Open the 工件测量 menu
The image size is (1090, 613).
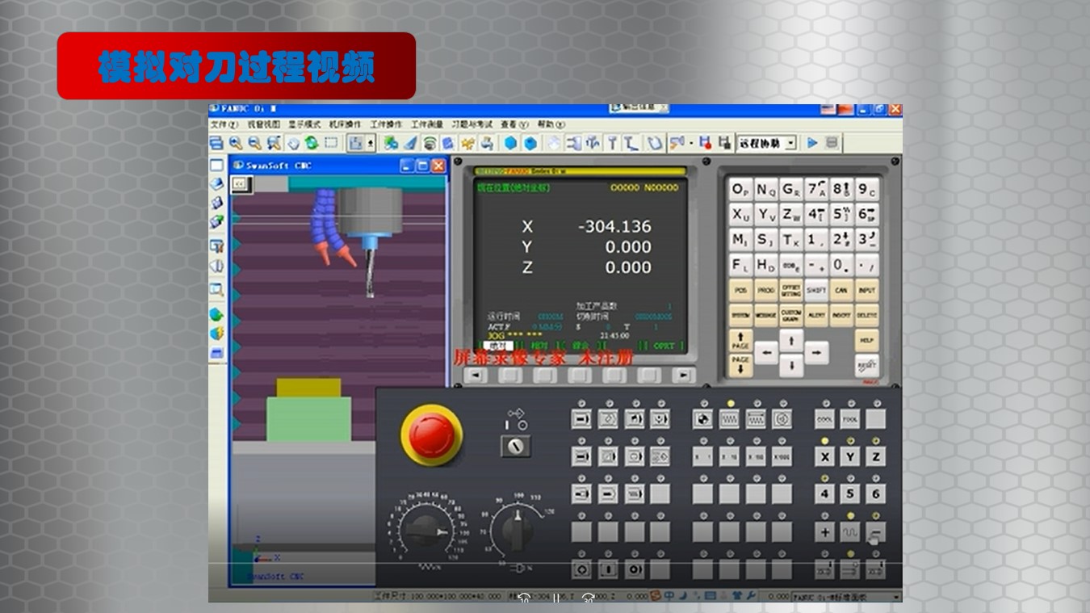pos(426,124)
